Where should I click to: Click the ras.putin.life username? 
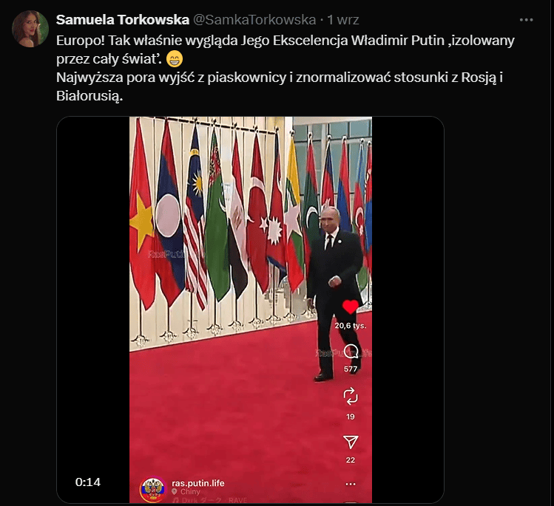click(198, 483)
